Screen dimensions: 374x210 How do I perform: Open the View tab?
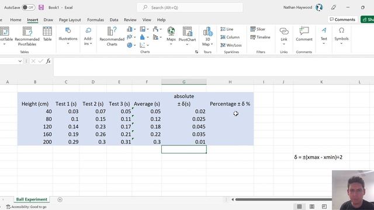pyautogui.click(x=147, y=20)
